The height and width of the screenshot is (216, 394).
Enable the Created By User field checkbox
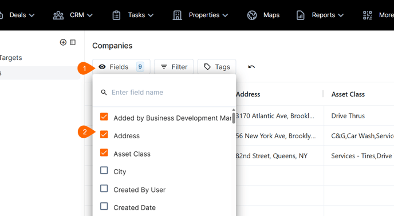tap(104, 189)
